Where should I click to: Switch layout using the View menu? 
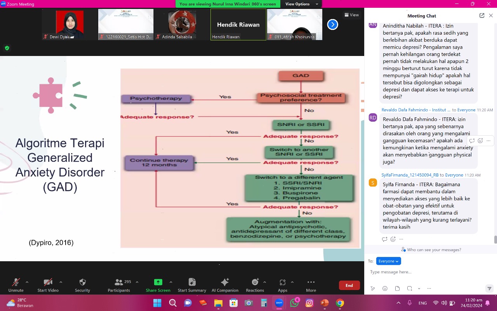click(352, 15)
